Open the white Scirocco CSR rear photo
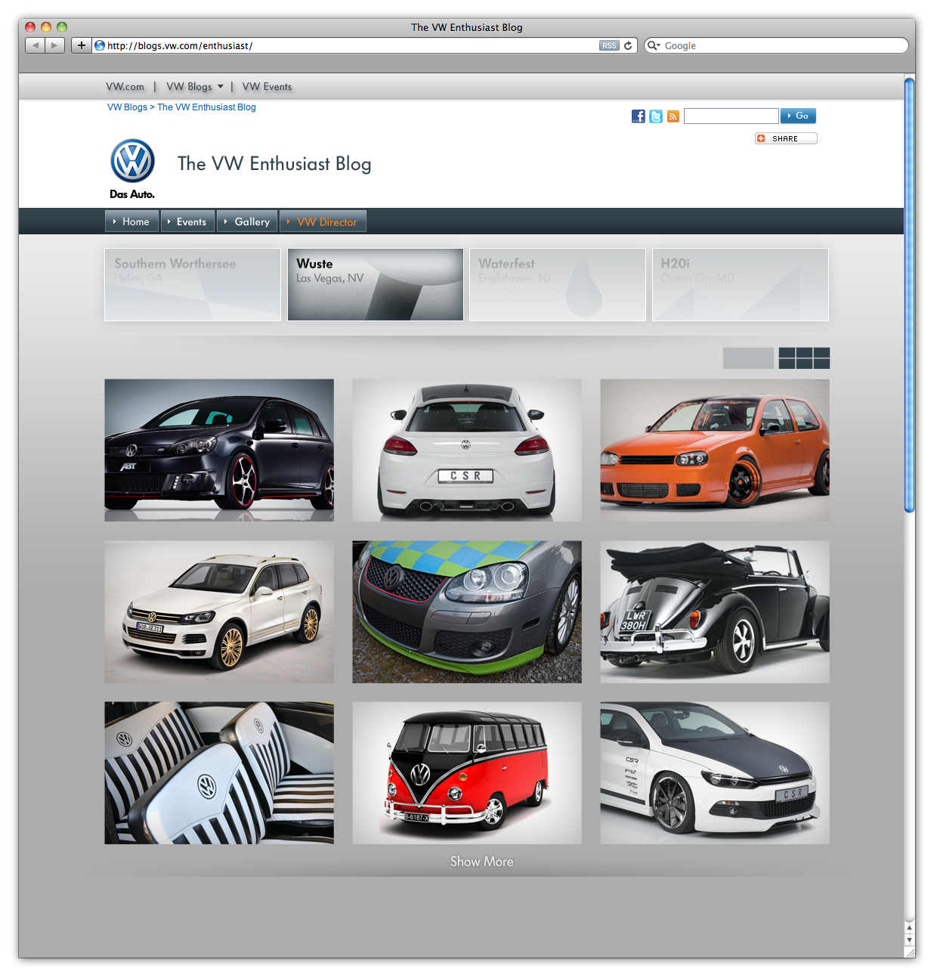 [467, 450]
